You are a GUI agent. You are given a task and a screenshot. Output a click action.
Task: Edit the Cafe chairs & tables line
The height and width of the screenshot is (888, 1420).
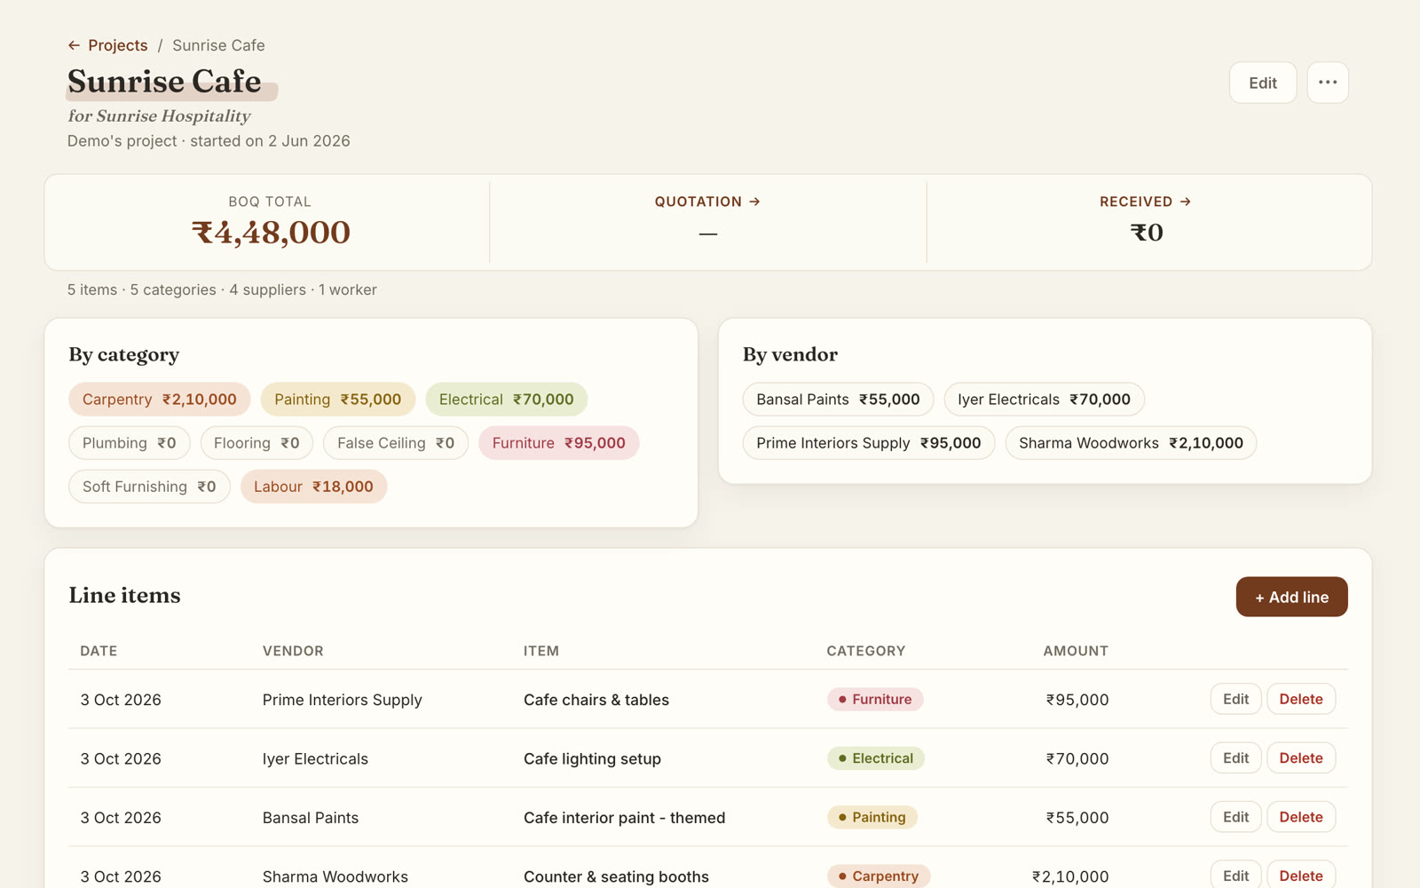point(1235,699)
